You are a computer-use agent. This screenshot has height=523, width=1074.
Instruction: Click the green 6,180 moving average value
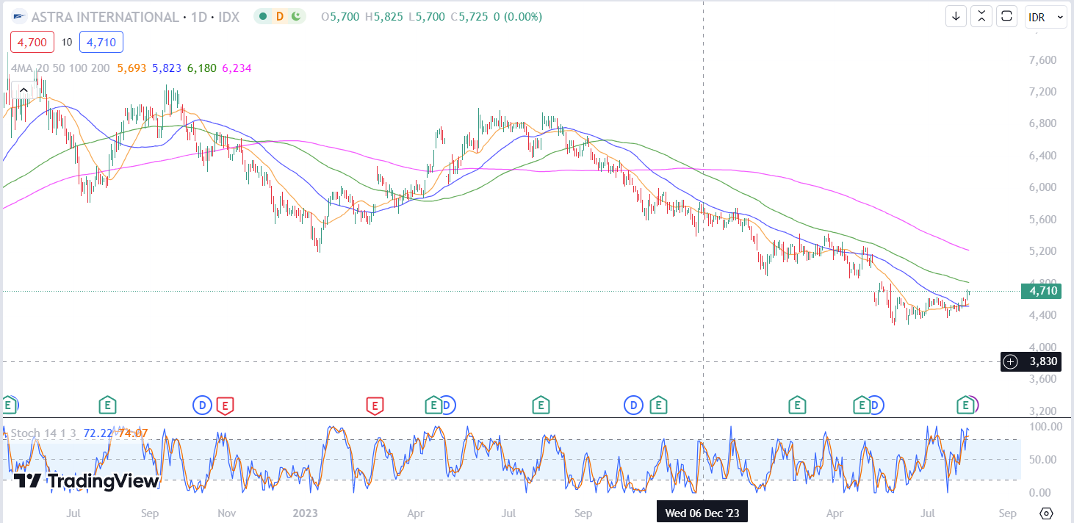coord(201,68)
